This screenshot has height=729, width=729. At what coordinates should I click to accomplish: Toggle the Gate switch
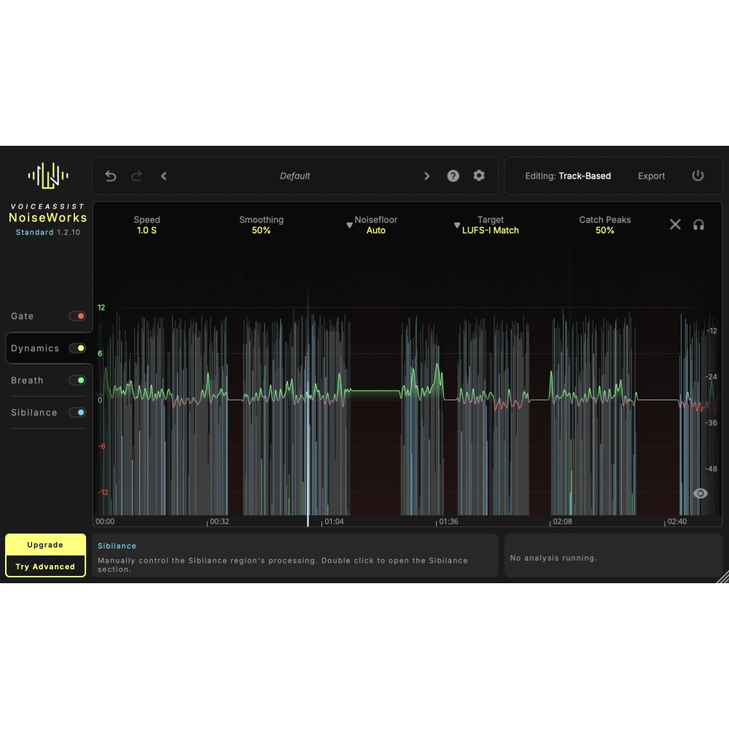[77, 316]
